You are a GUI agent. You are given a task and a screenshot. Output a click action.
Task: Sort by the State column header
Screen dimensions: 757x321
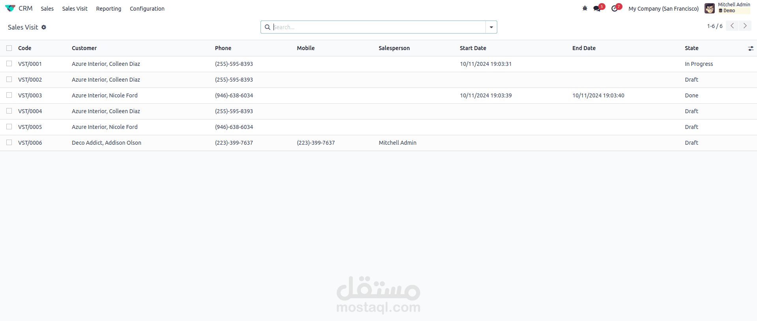click(x=691, y=48)
